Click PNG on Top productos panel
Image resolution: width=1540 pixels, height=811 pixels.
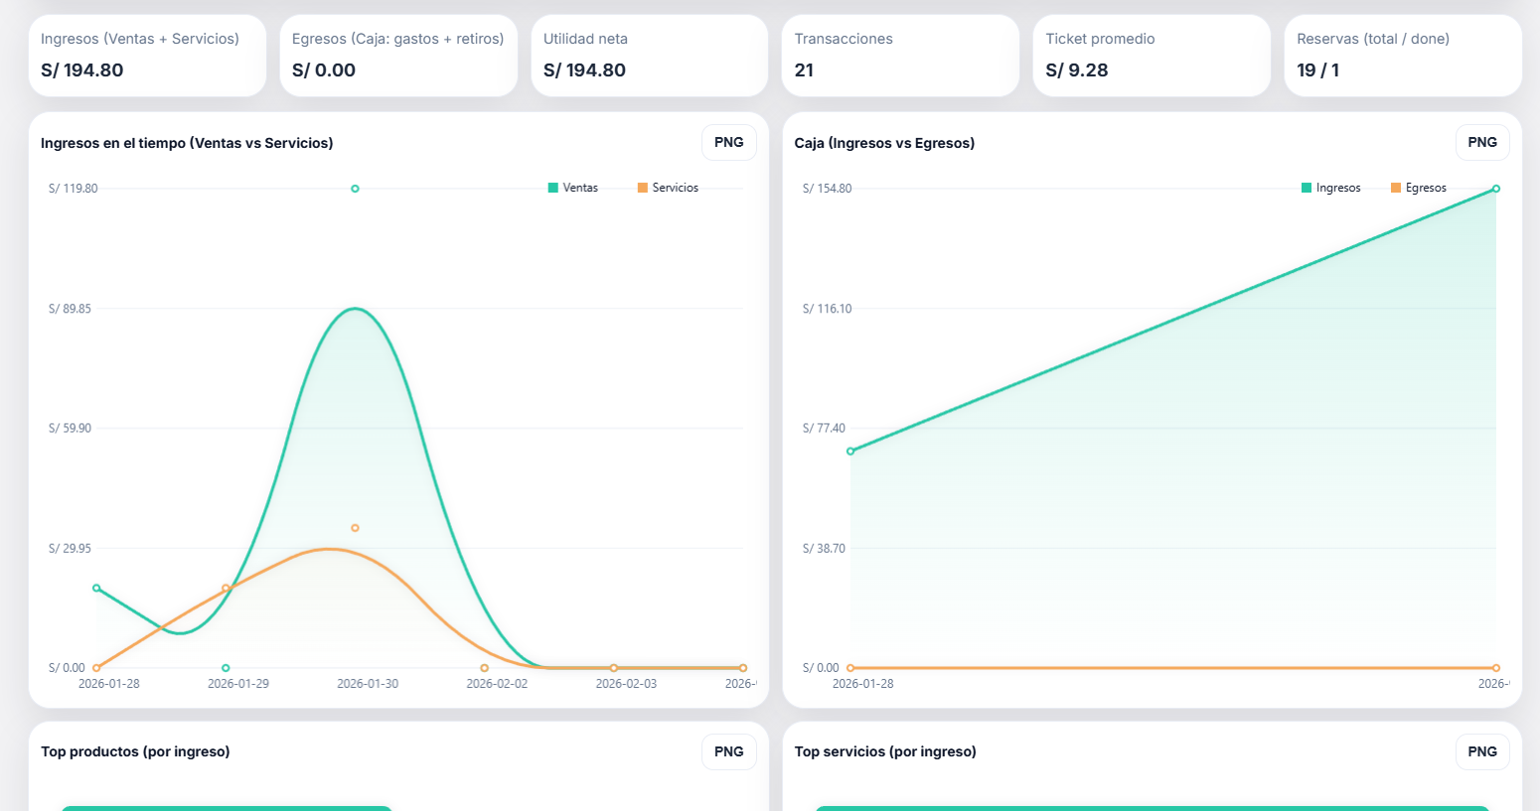[x=728, y=751]
